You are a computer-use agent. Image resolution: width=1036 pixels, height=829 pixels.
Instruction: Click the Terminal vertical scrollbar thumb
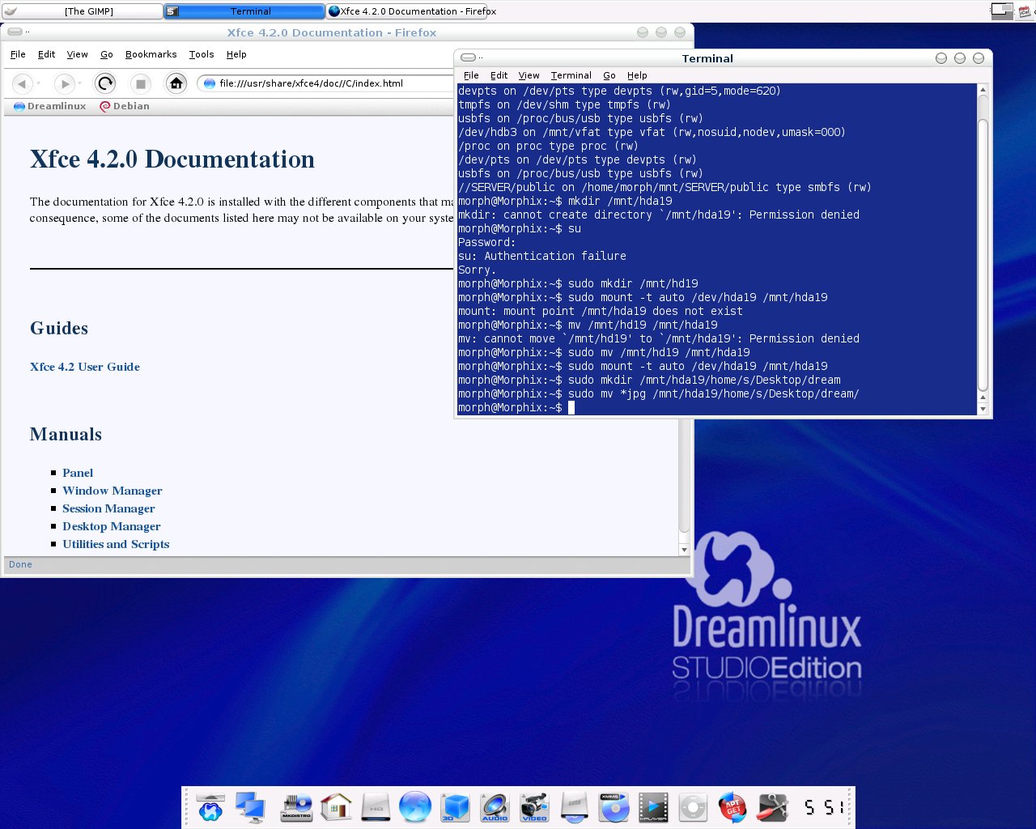click(983, 255)
